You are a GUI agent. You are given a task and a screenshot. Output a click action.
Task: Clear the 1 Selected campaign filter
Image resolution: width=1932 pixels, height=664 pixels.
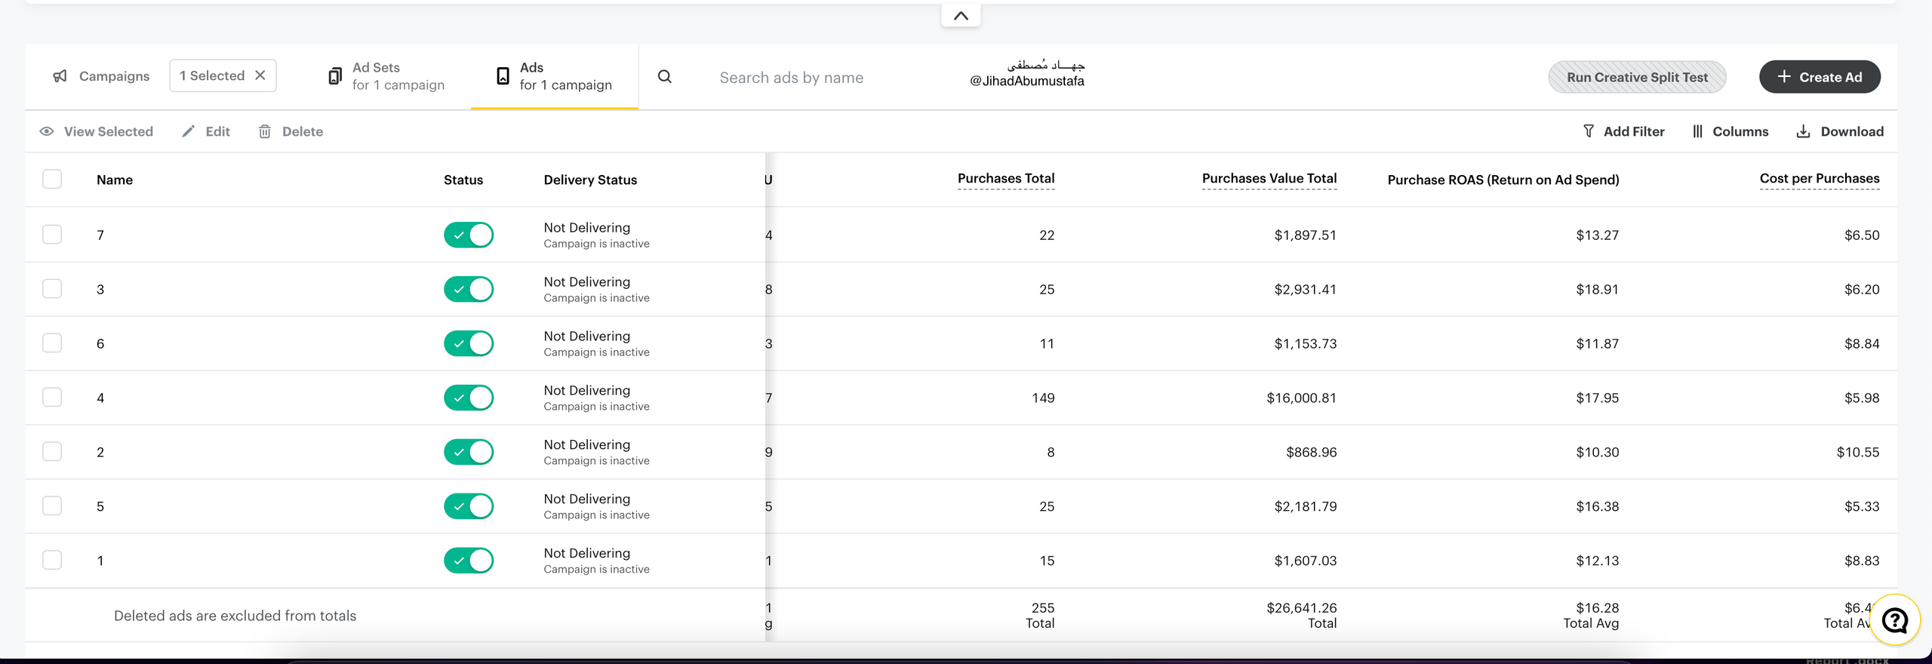pos(260,75)
